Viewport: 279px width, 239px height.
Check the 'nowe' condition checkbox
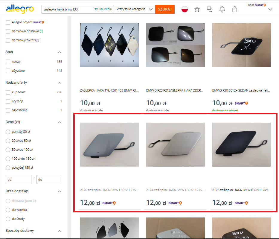8,62
